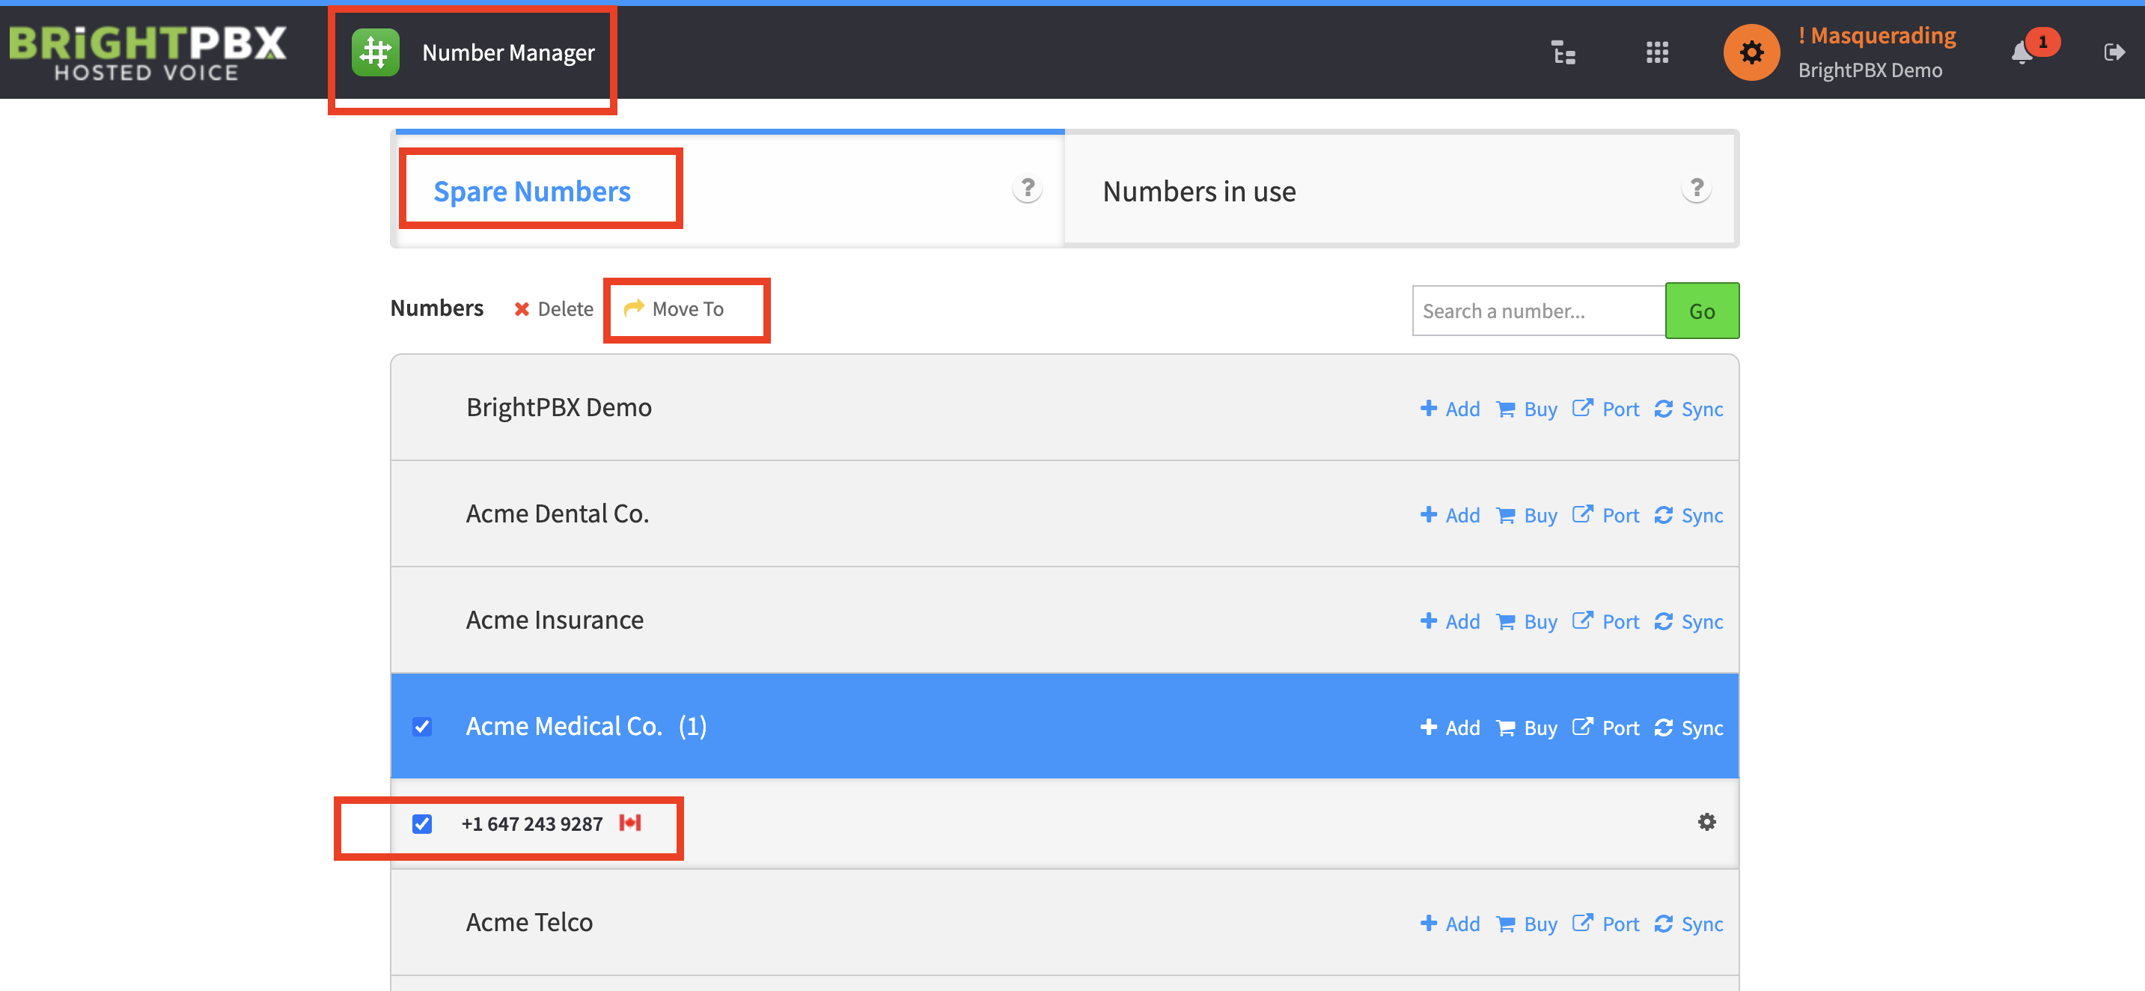Open settings gear for +1 647 243 9287
The image size is (2145, 991).
pyautogui.click(x=1706, y=822)
